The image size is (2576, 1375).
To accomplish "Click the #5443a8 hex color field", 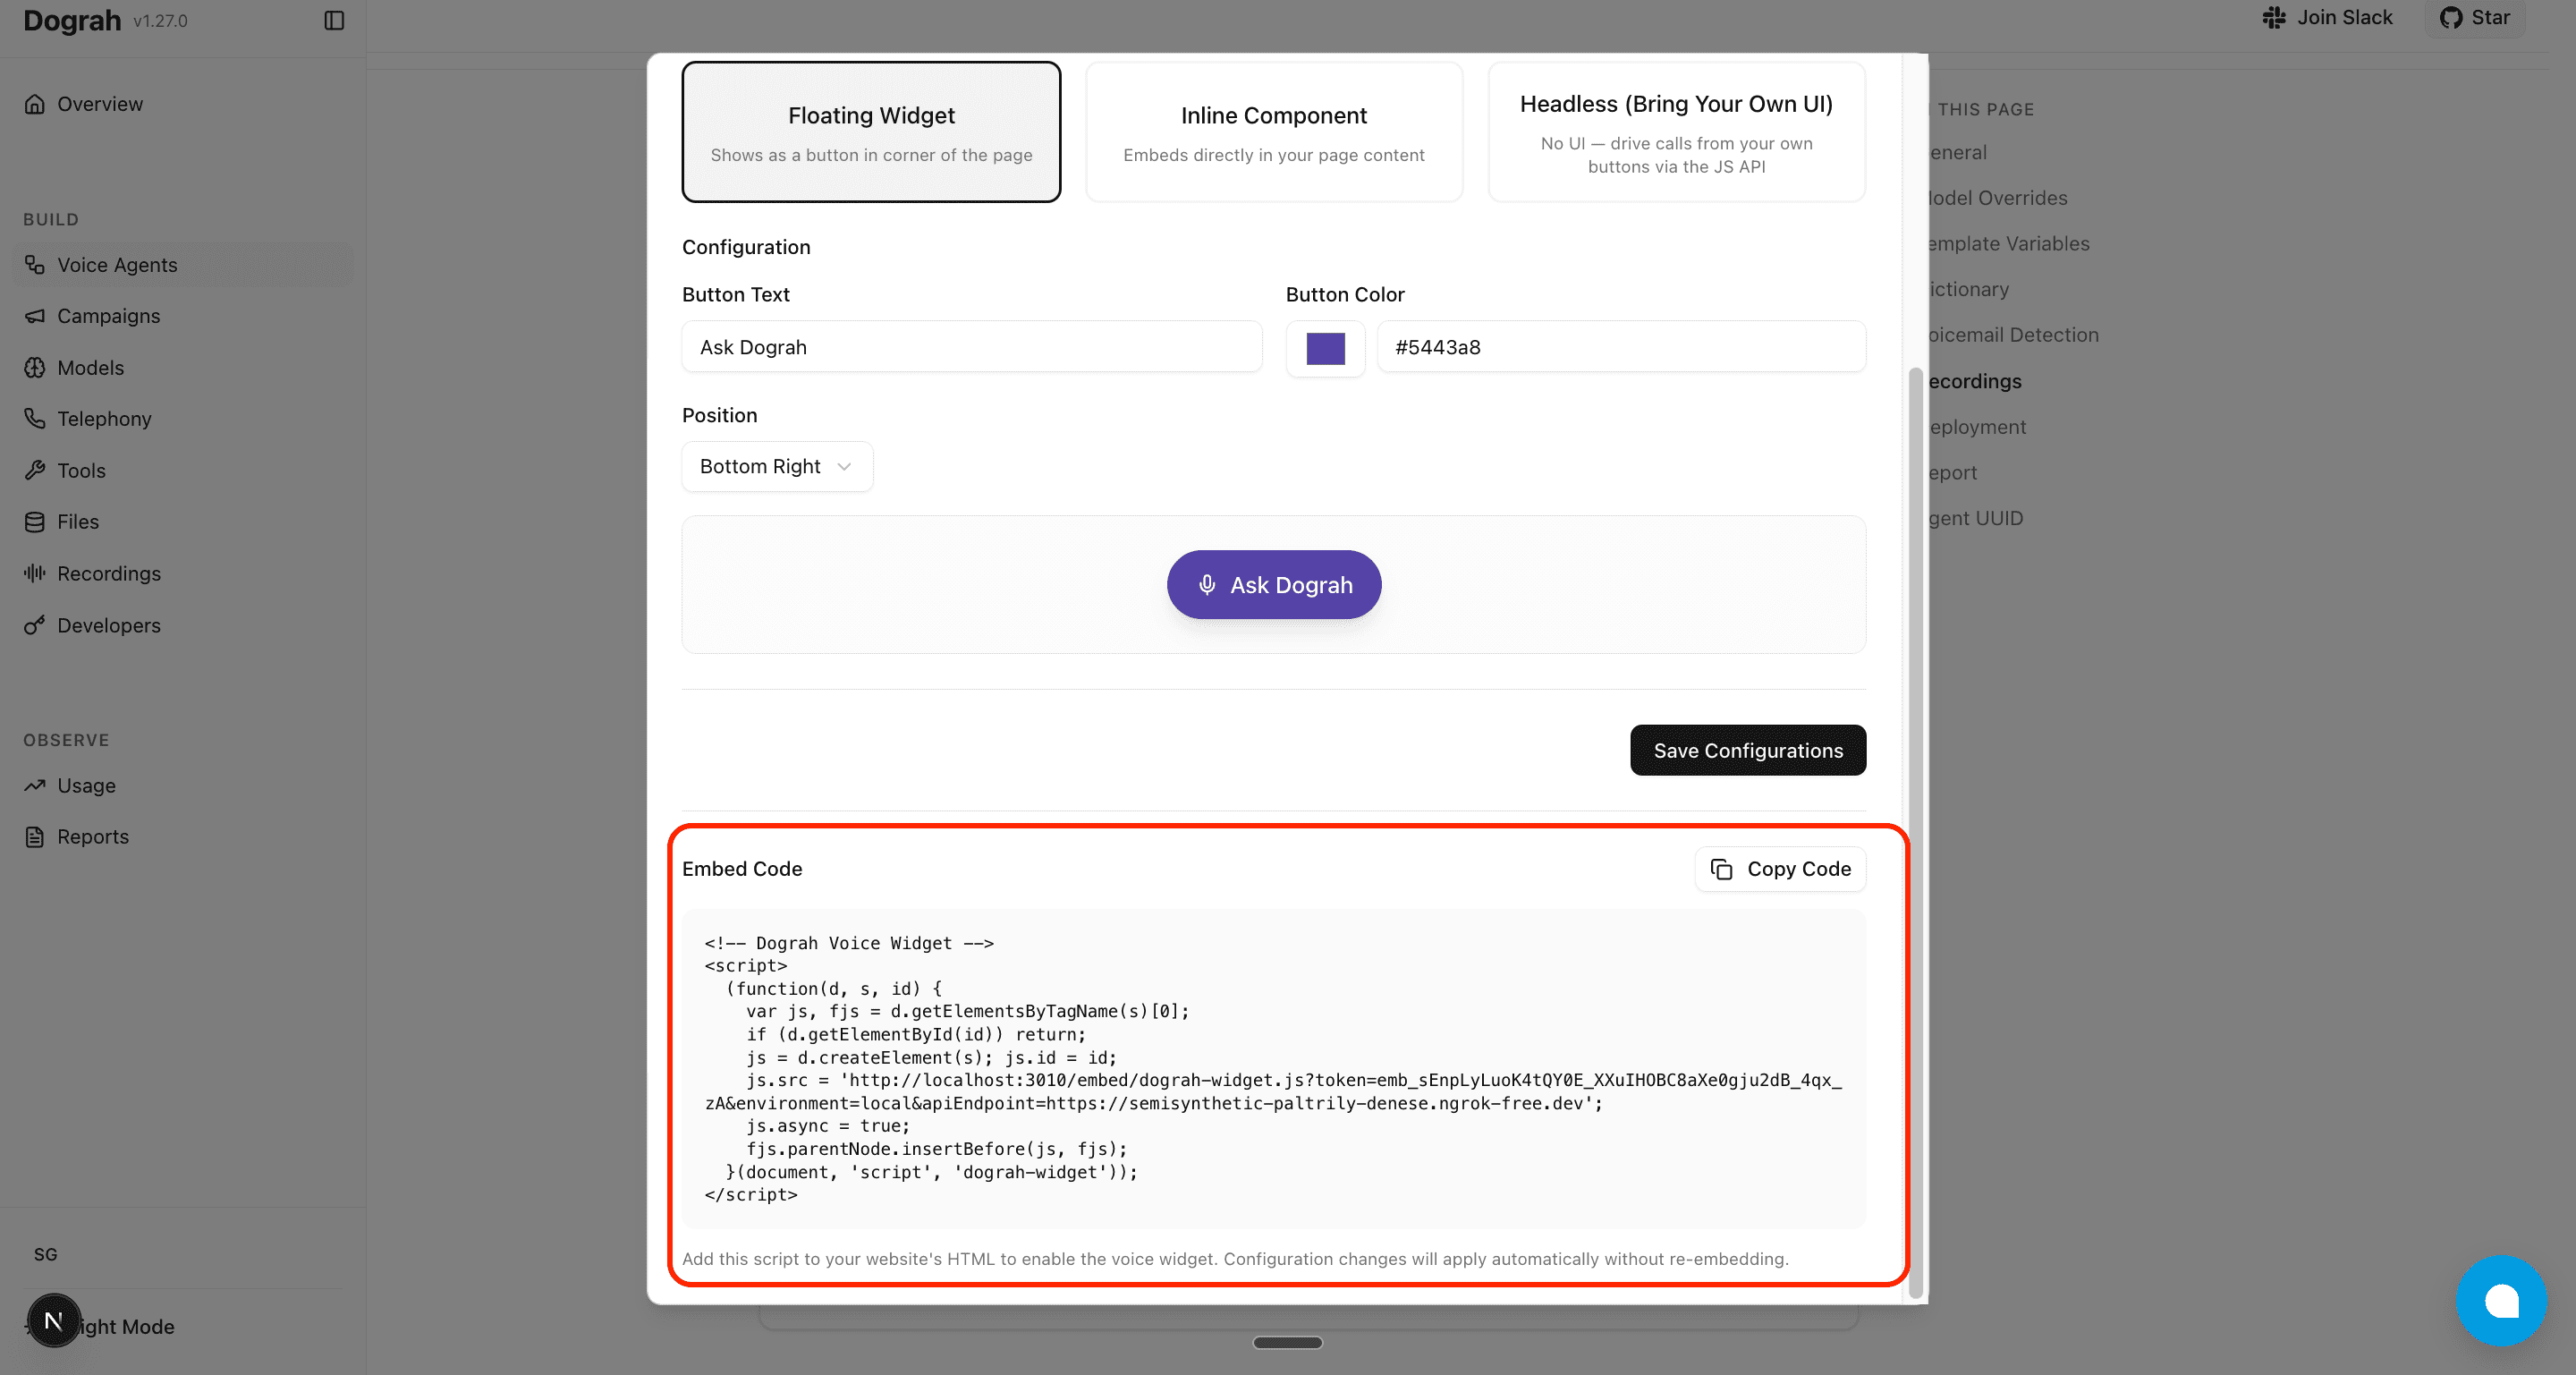I will pyautogui.click(x=1621, y=347).
